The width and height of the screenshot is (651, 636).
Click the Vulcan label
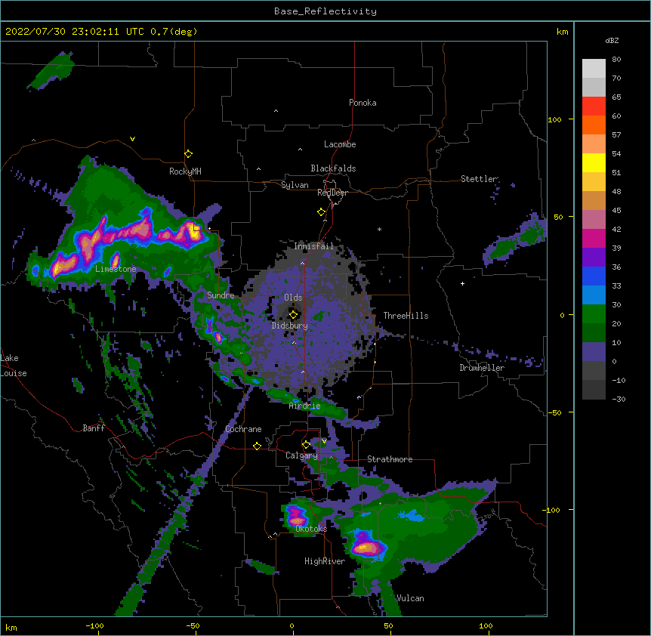coord(410,598)
